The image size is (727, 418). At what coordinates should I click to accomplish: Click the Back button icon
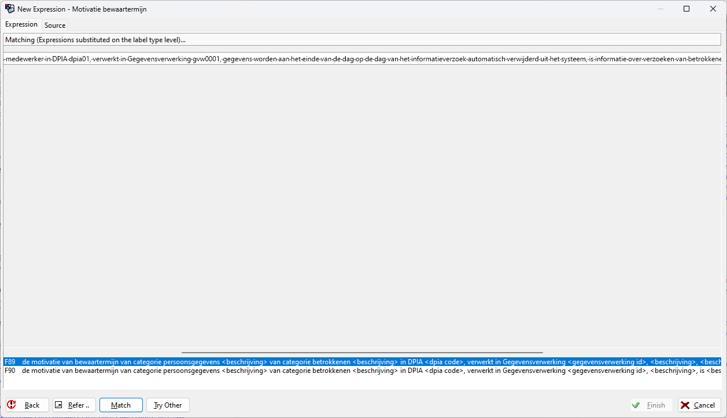12,405
